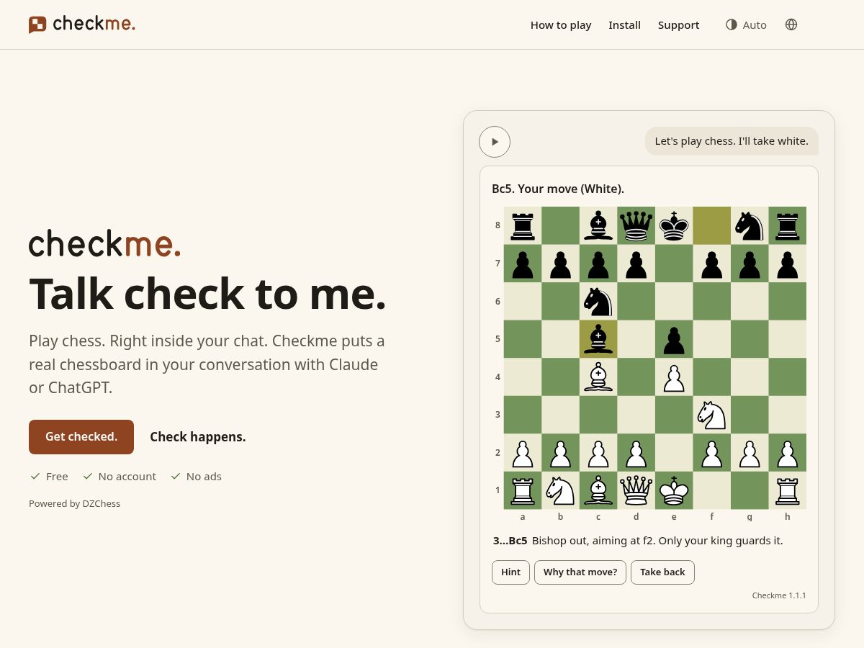
Task: Select the black king on e8
Action: tap(674, 225)
